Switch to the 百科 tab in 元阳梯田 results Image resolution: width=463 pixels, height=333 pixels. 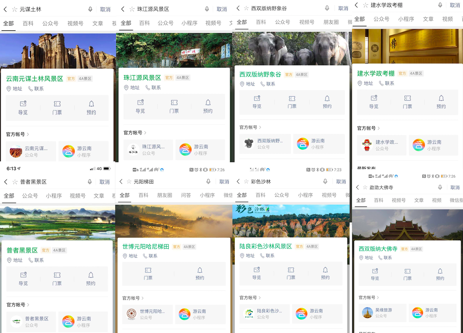click(x=143, y=195)
